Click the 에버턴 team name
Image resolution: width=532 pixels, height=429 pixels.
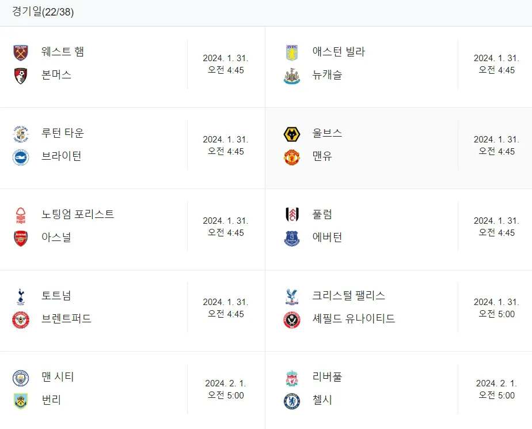pos(327,237)
